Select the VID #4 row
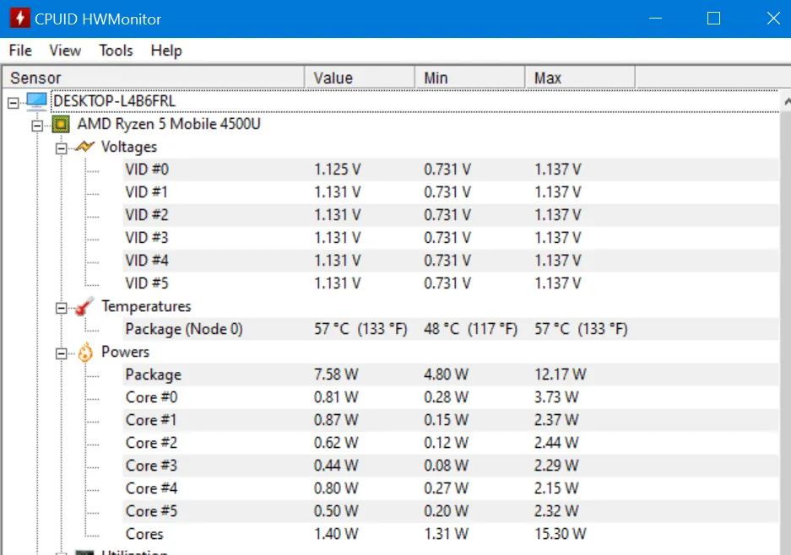This screenshot has height=555, width=791. pos(451,261)
